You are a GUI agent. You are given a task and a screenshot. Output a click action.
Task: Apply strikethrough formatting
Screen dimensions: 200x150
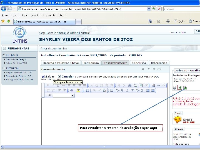pos(63,85)
